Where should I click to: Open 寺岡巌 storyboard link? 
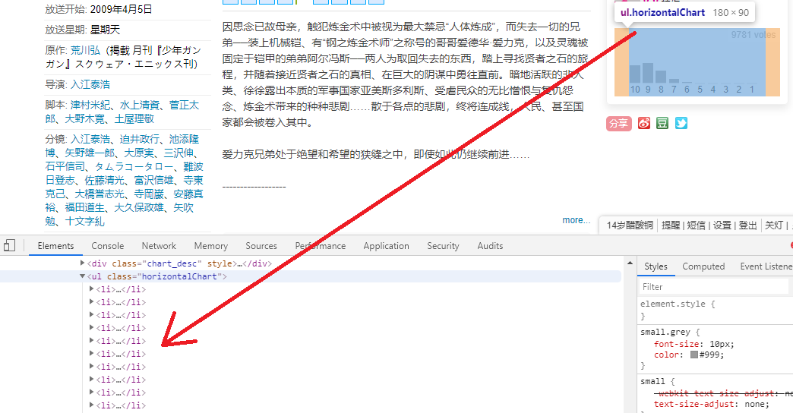click(x=149, y=194)
